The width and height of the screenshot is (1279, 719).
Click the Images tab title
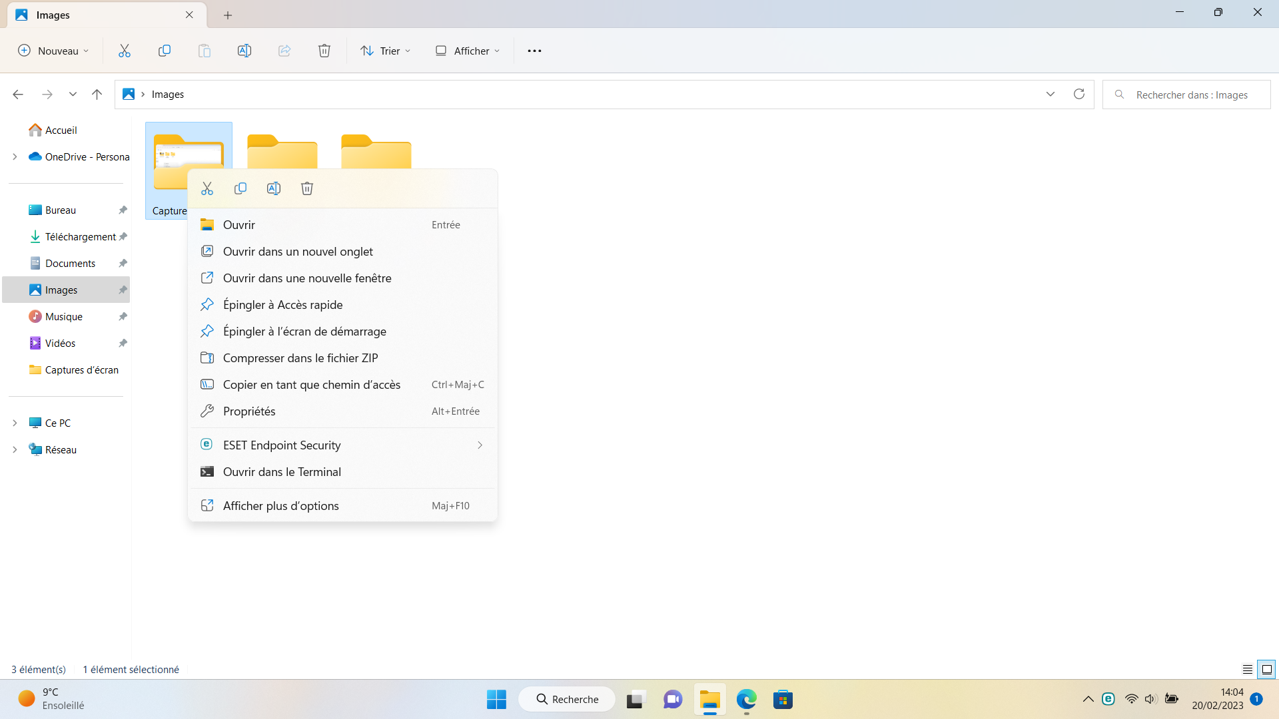point(53,15)
